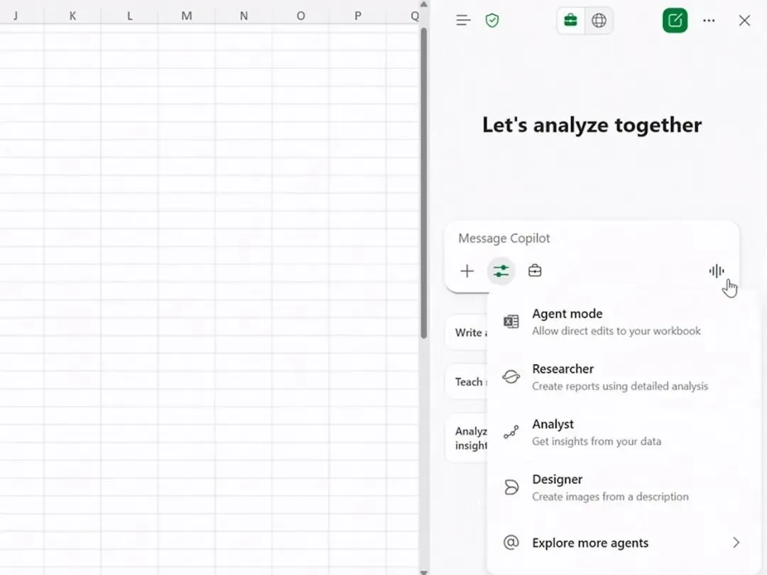Click the @ icon beside Explore more agents
Screen dimensions: 767x575
click(x=511, y=542)
